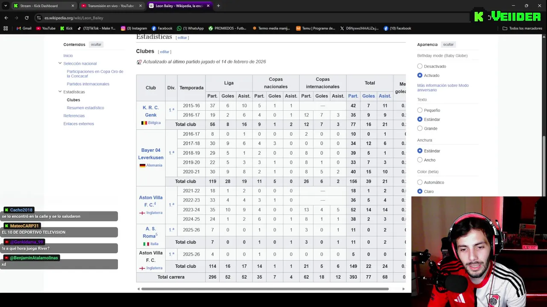
Task: Edit the Estadísticas section via editar
Action: 182,38
